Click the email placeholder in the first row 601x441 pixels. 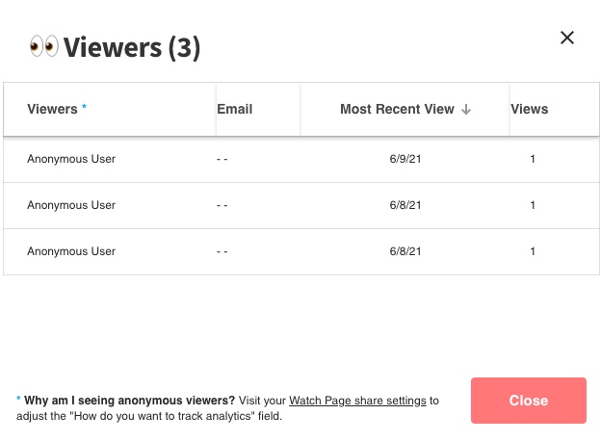click(222, 159)
